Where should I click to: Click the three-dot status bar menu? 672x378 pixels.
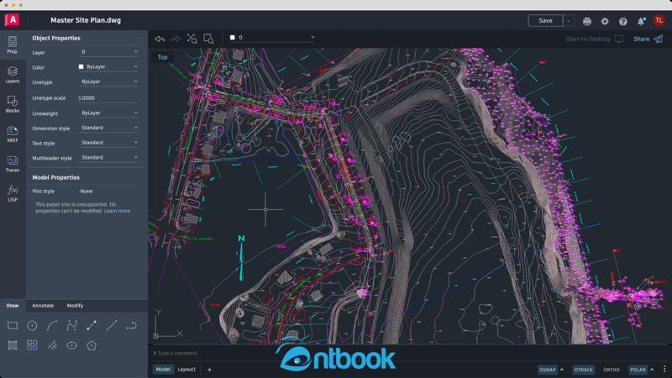tap(664, 370)
